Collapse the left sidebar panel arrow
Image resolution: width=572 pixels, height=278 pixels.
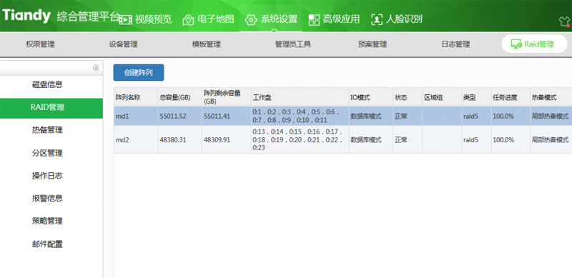(96, 68)
